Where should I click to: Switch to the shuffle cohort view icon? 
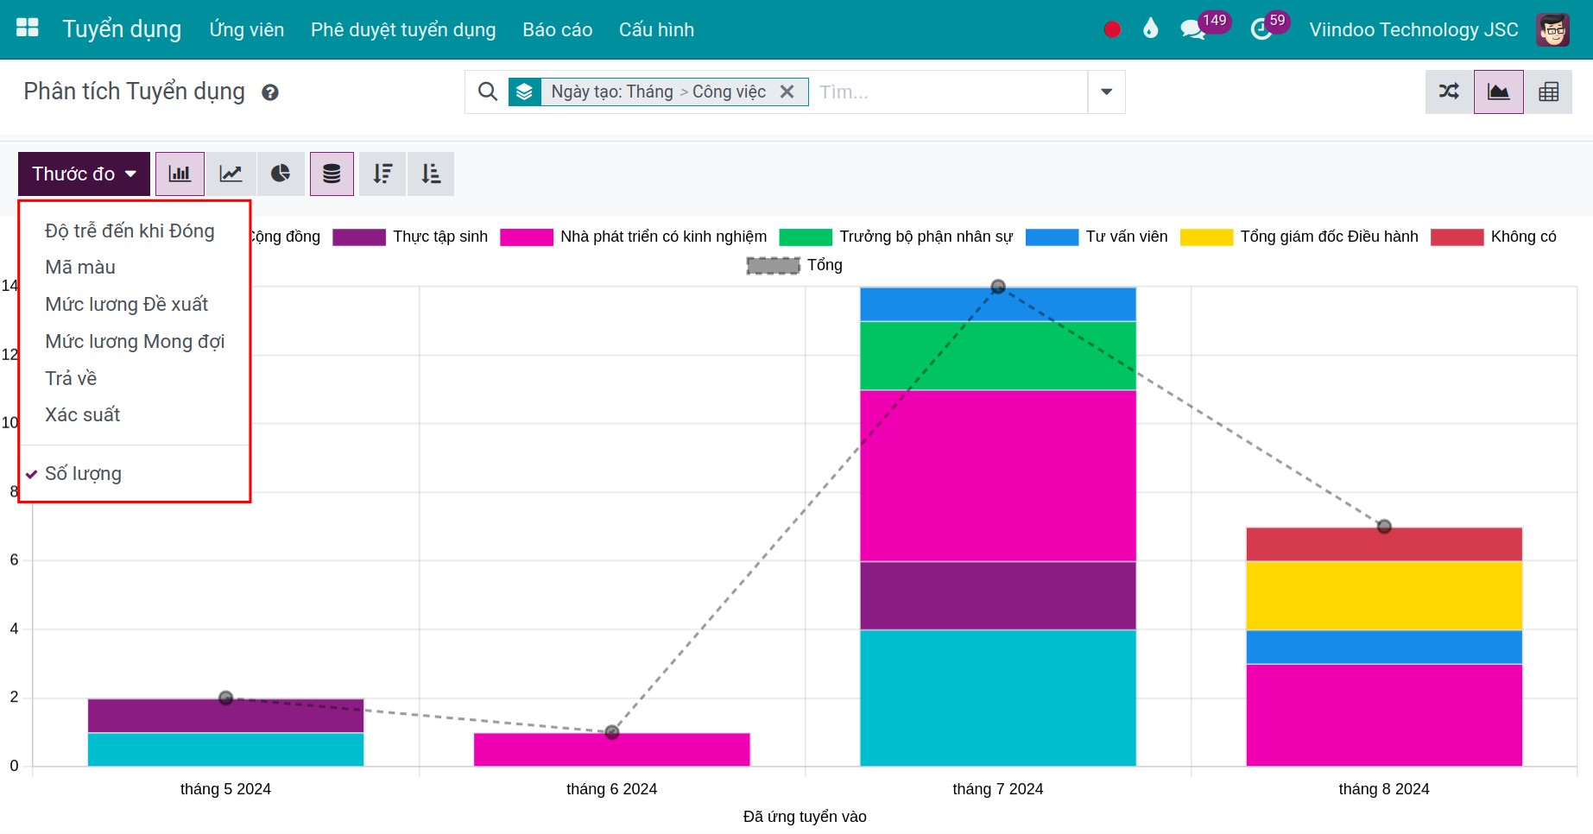coord(1450,92)
